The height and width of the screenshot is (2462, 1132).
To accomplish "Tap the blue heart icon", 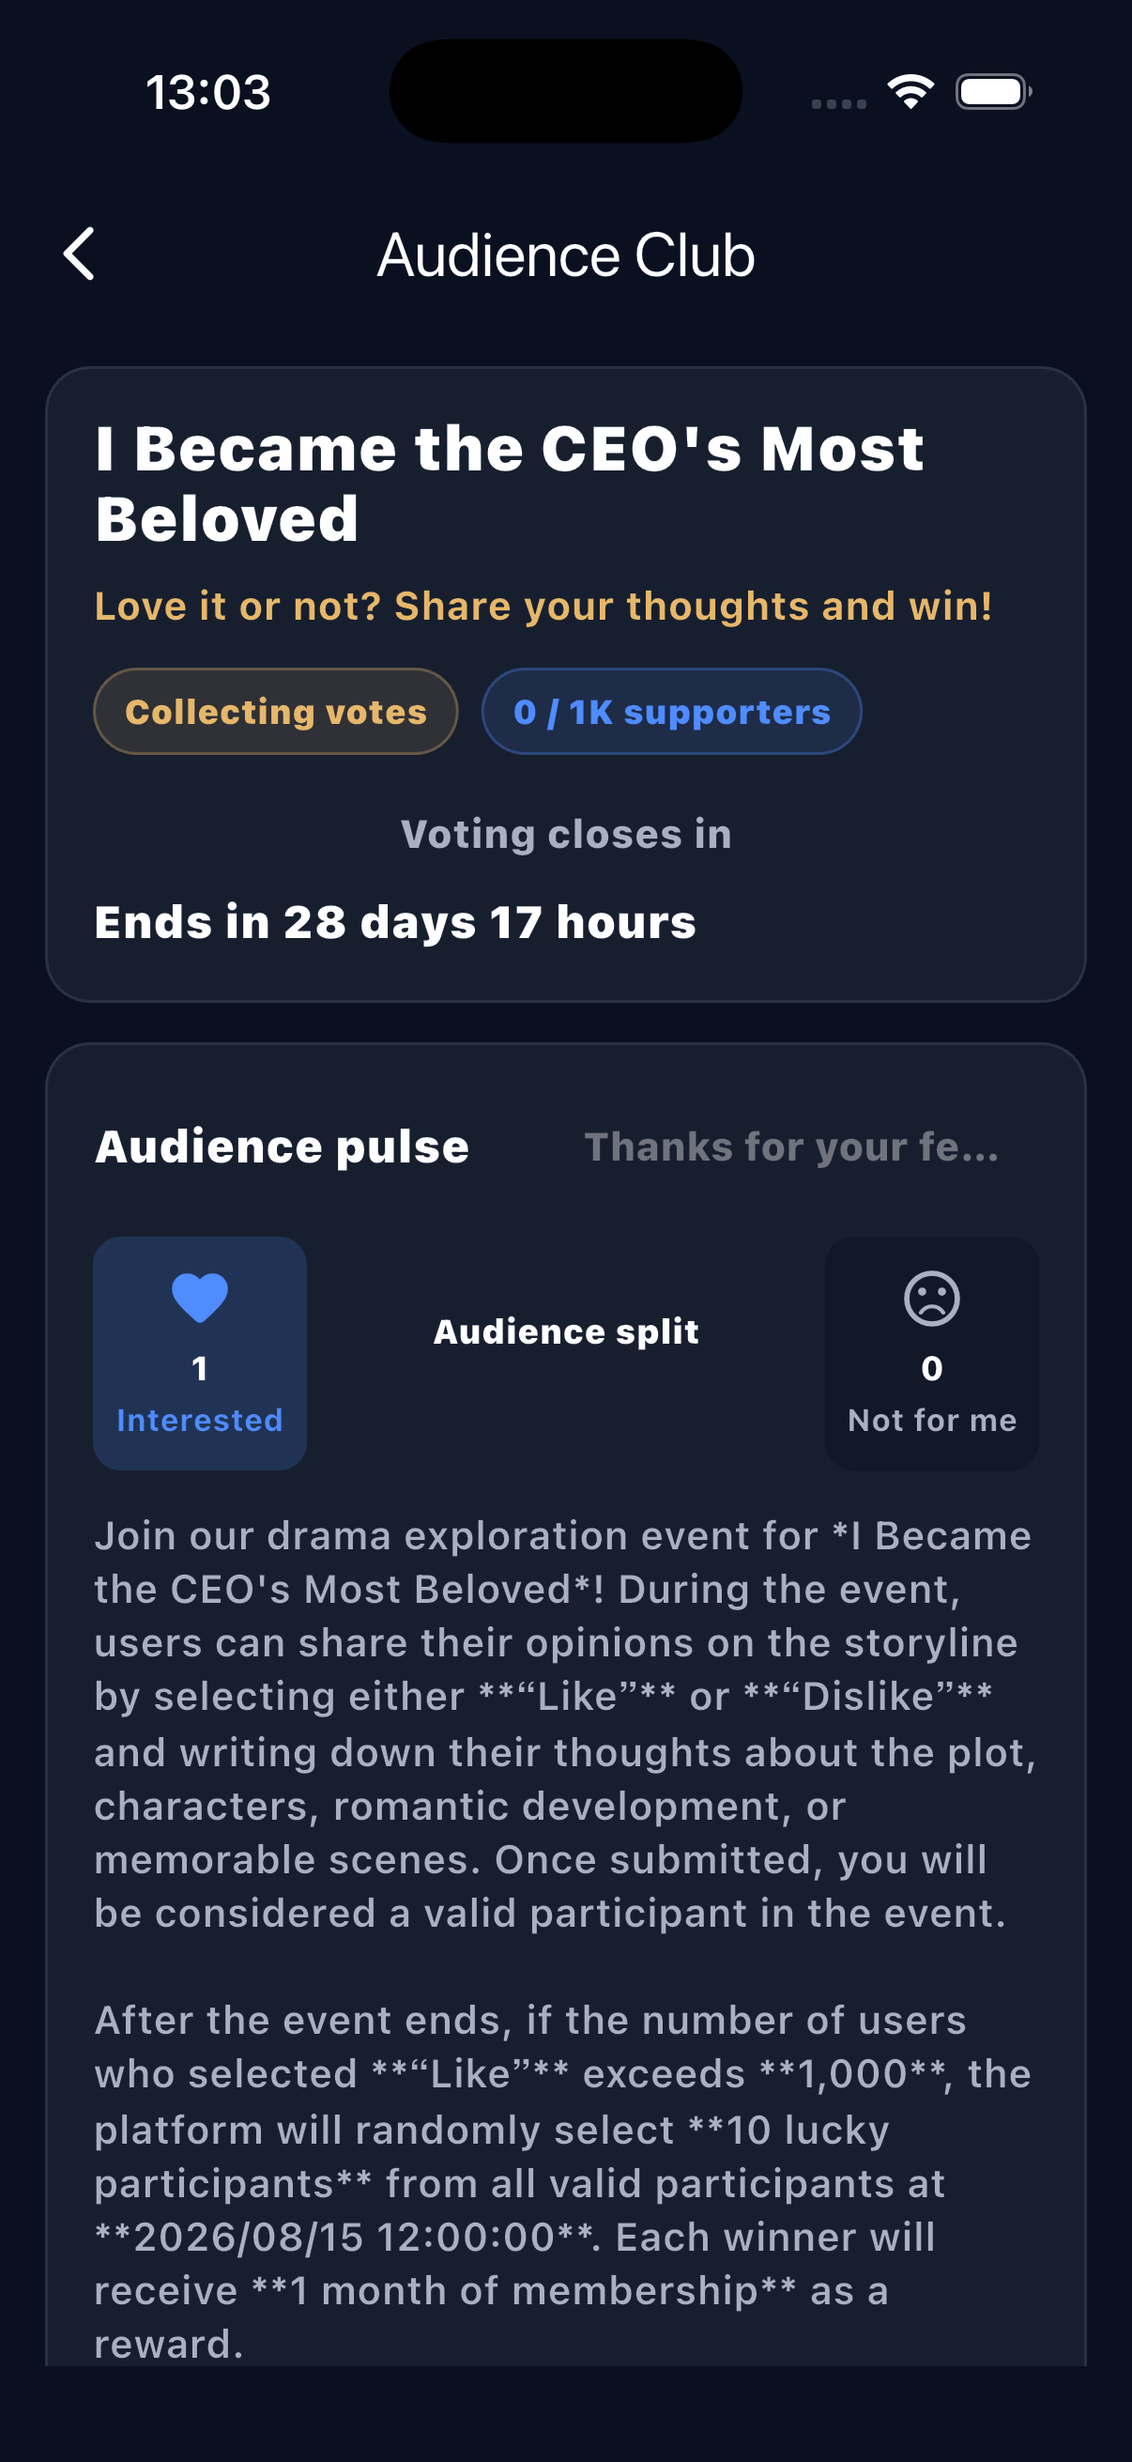I will [200, 1298].
